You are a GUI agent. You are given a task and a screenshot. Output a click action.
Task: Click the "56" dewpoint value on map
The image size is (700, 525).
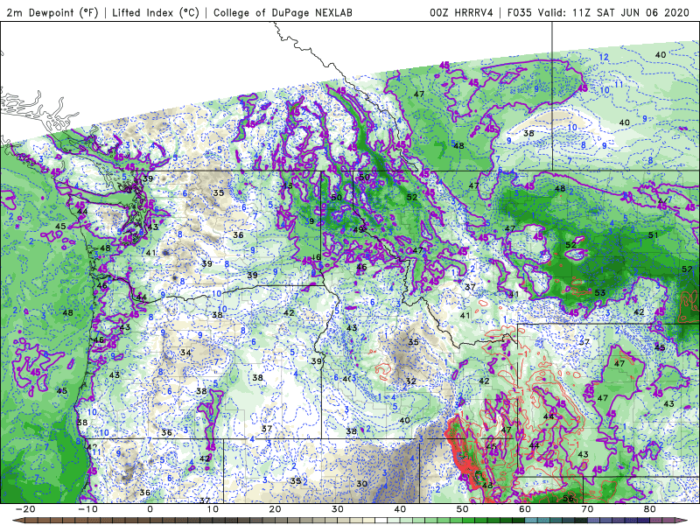tap(568, 498)
